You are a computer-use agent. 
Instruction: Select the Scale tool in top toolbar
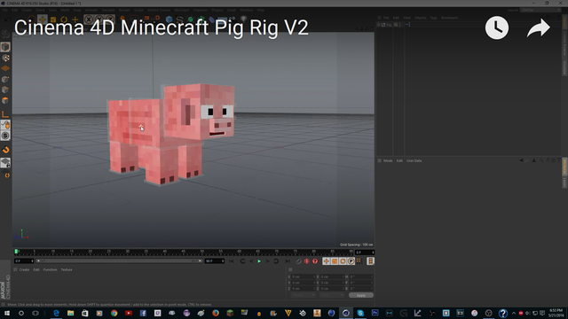click(x=53, y=19)
